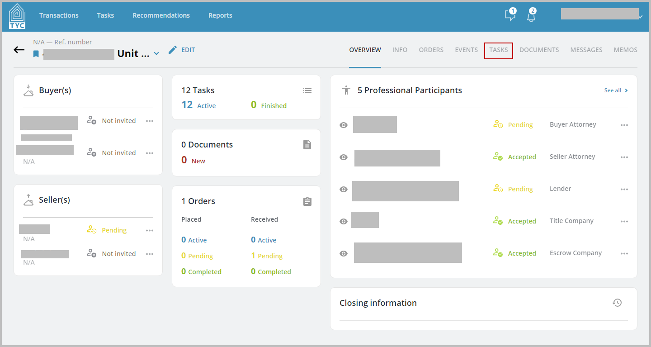Open the 12 Active tasks count
651x347 pixels.
point(198,105)
